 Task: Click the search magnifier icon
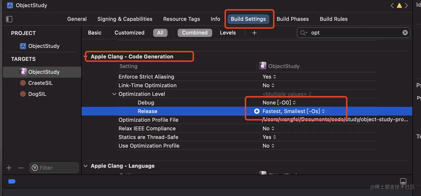(303, 33)
